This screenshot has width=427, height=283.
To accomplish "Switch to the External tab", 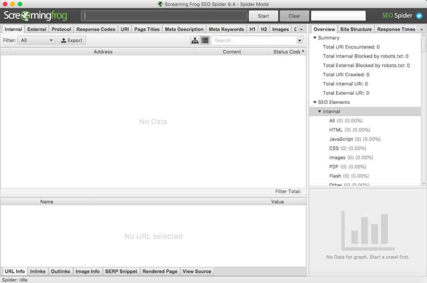I will tap(37, 29).
